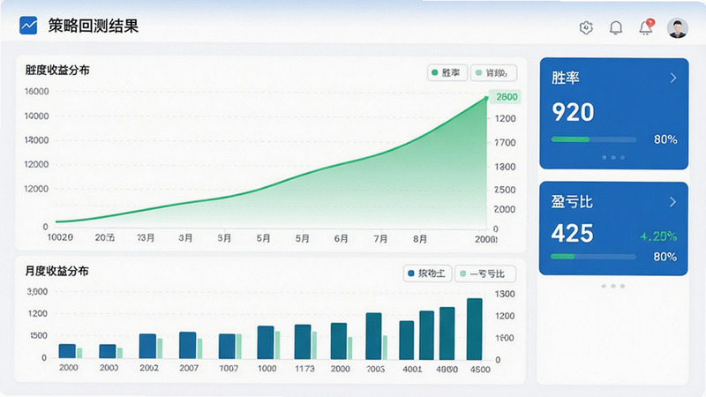Open bell with red alert badge
706x397 pixels.
[x=647, y=27]
